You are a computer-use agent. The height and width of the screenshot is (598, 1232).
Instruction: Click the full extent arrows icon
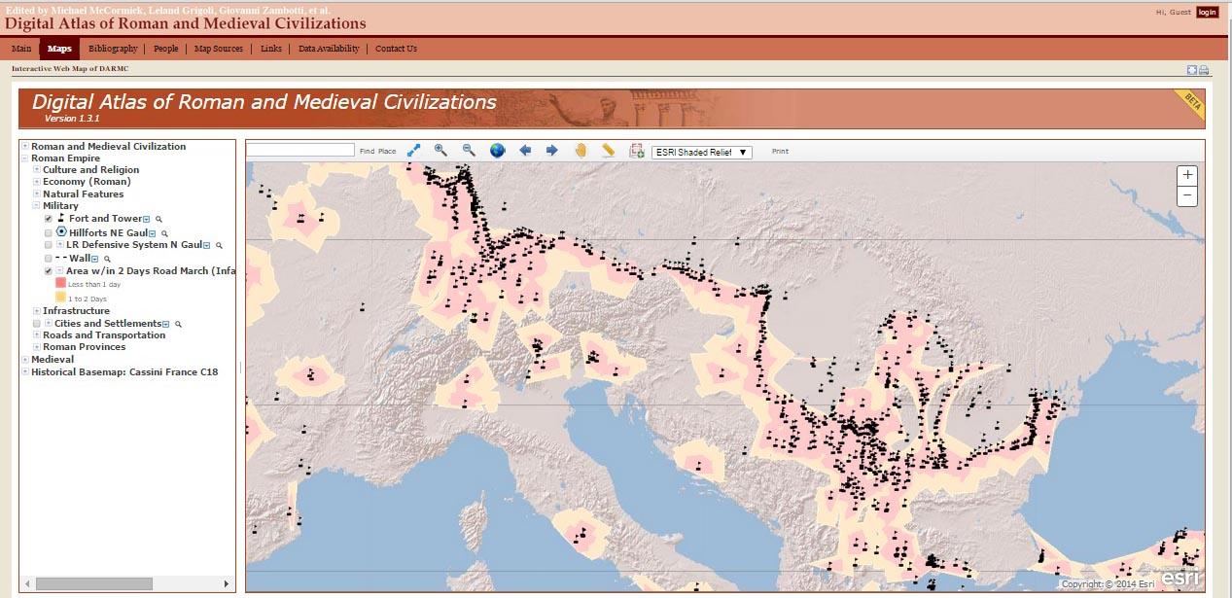click(x=414, y=151)
